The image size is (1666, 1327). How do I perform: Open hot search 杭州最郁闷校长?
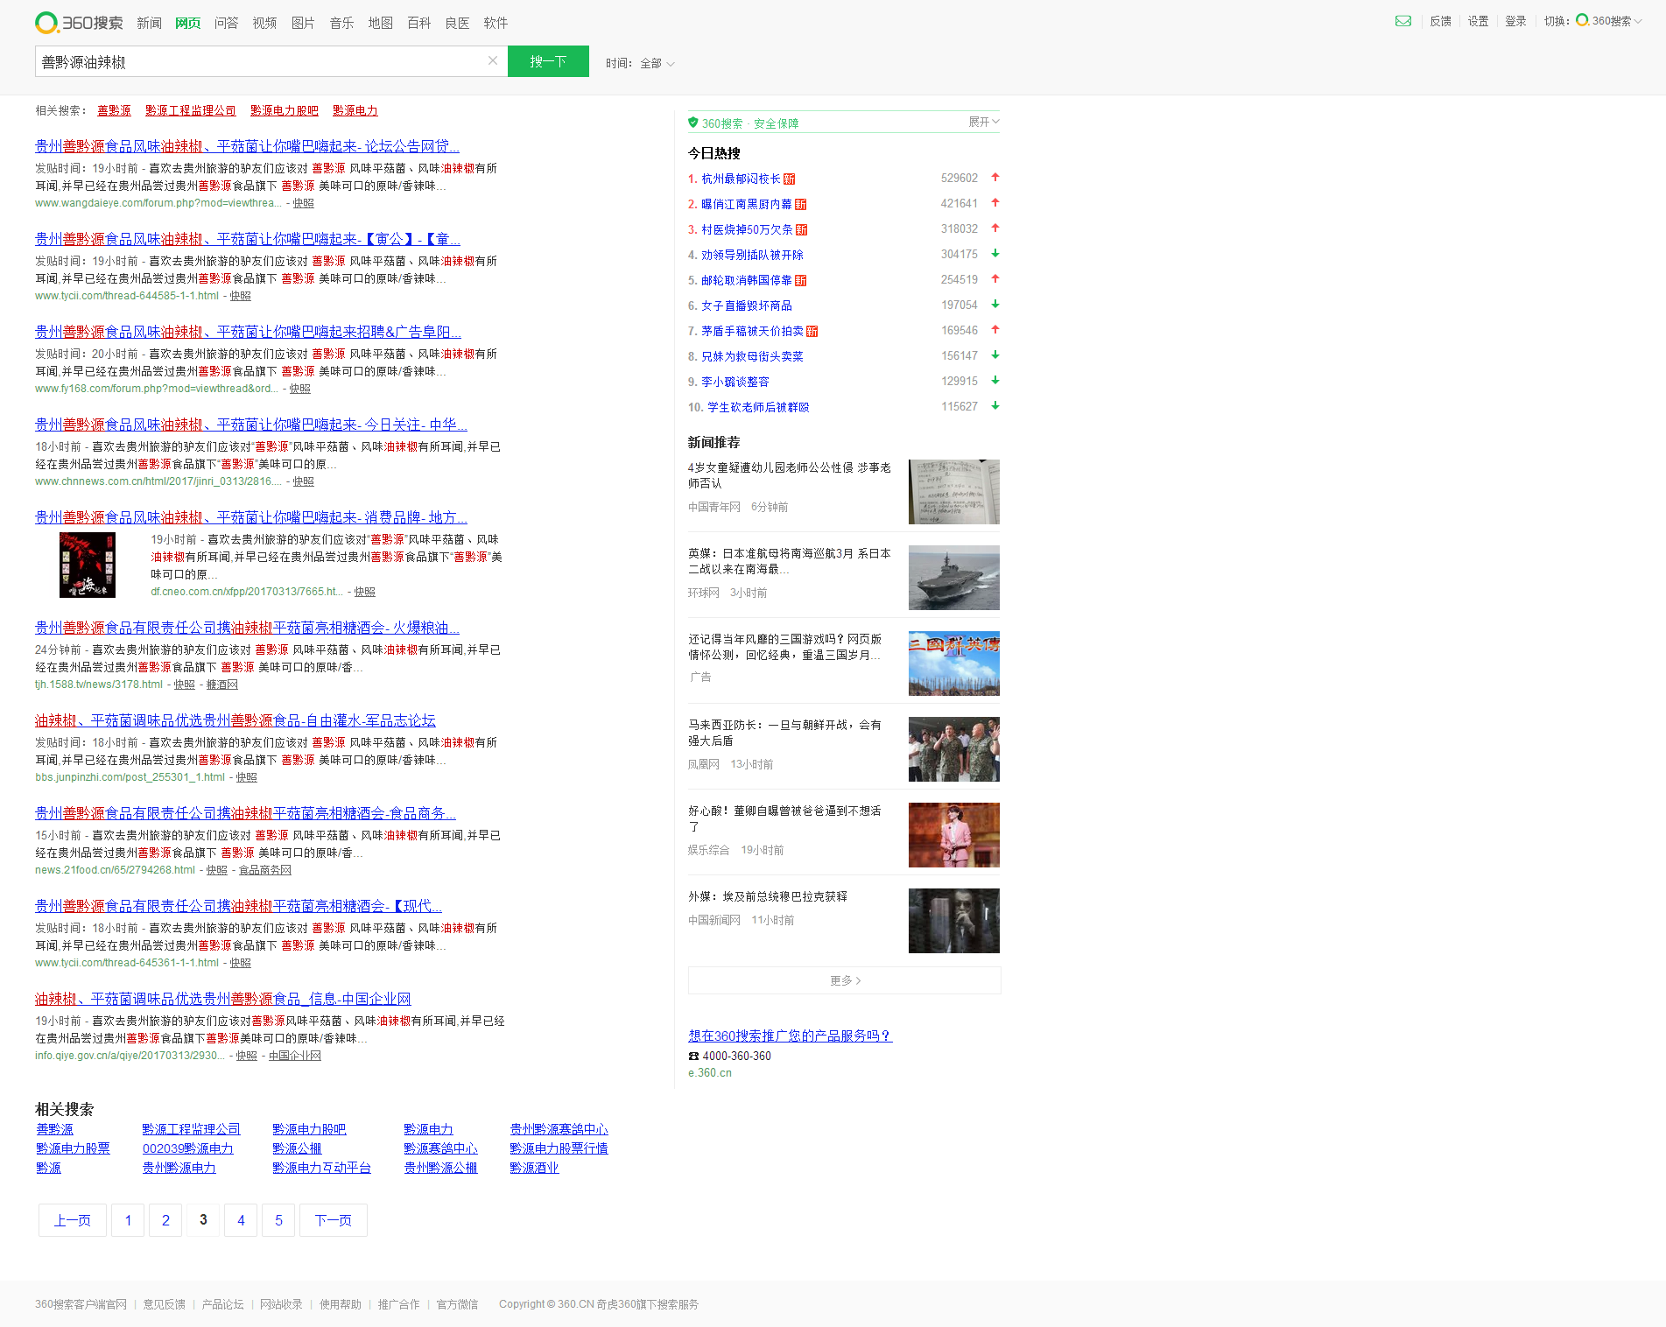741,179
